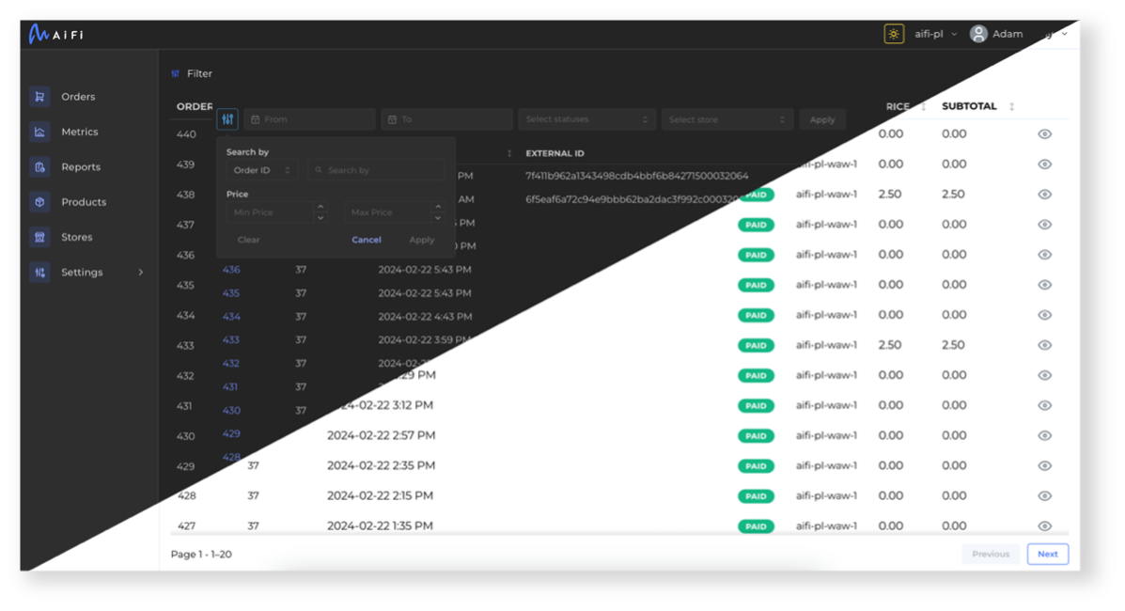Click Cancel in the search popup
This screenshot has width=1125, height=611.
click(x=367, y=240)
